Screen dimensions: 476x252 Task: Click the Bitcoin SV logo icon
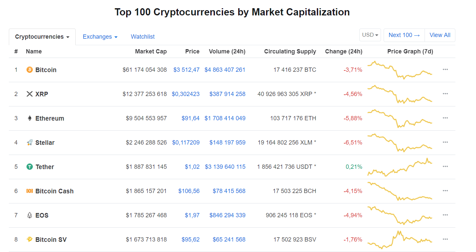[29, 240]
